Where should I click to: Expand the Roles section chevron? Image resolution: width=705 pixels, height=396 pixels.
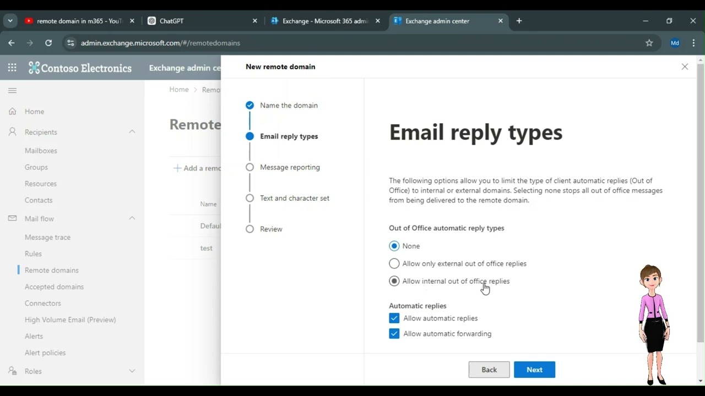[x=132, y=371]
